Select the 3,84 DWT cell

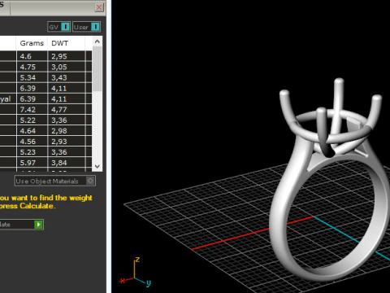67,163
